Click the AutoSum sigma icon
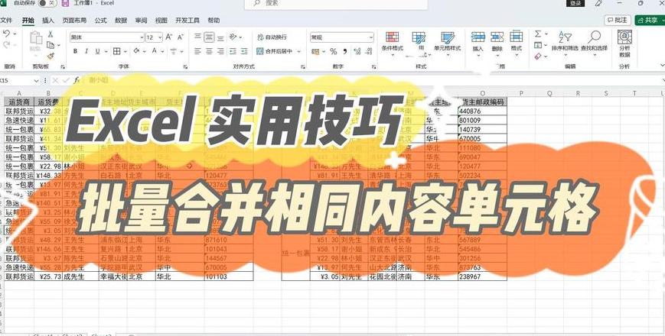Viewport: 665px width, 336px height. coord(538,34)
